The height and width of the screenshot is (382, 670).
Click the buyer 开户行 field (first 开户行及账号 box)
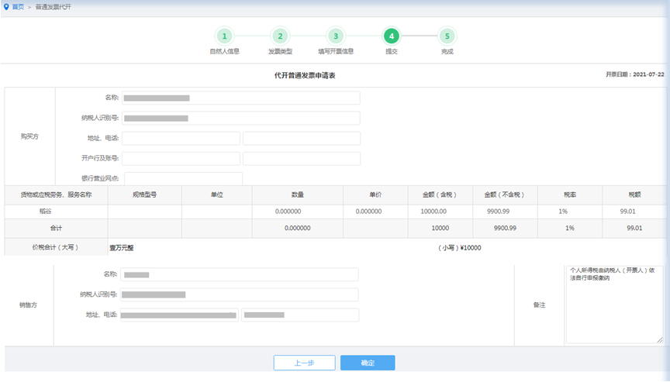(x=181, y=159)
